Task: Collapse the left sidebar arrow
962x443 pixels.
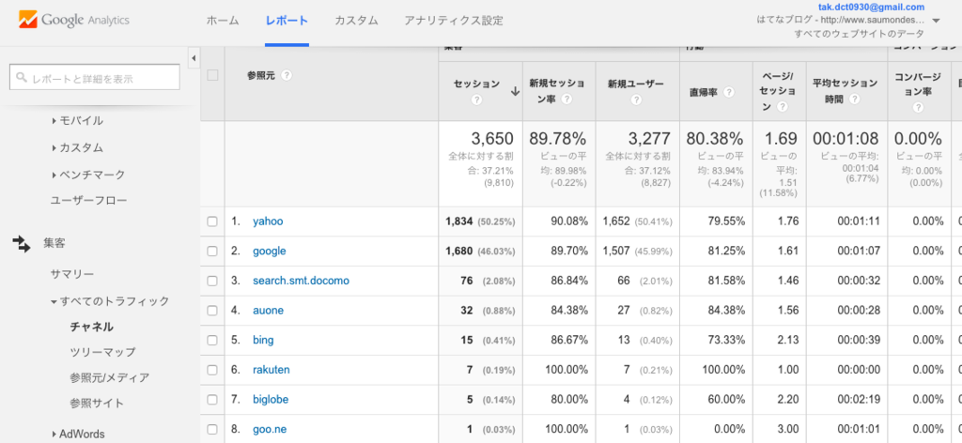Action: click(193, 58)
